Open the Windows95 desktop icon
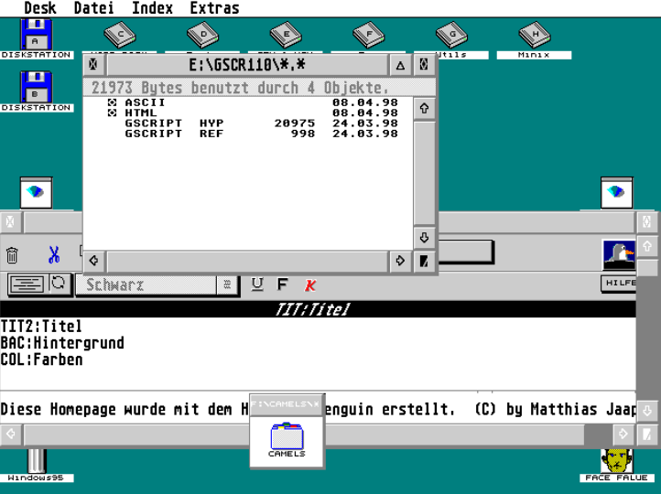The height and width of the screenshot is (494, 661). (37, 461)
